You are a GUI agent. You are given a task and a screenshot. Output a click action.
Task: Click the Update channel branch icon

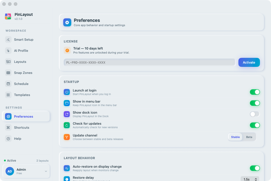click(x=67, y=137)
